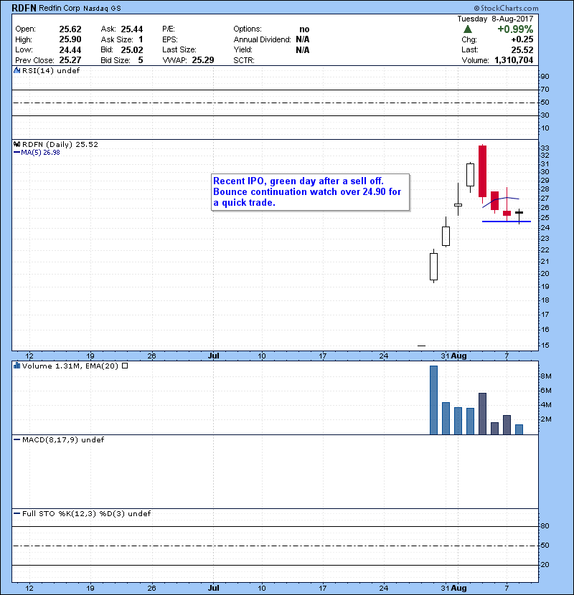This screenshot has width=574, height=595.
Task: Click the blue horizontal support line near 24.60
Action: coord(507,222)
